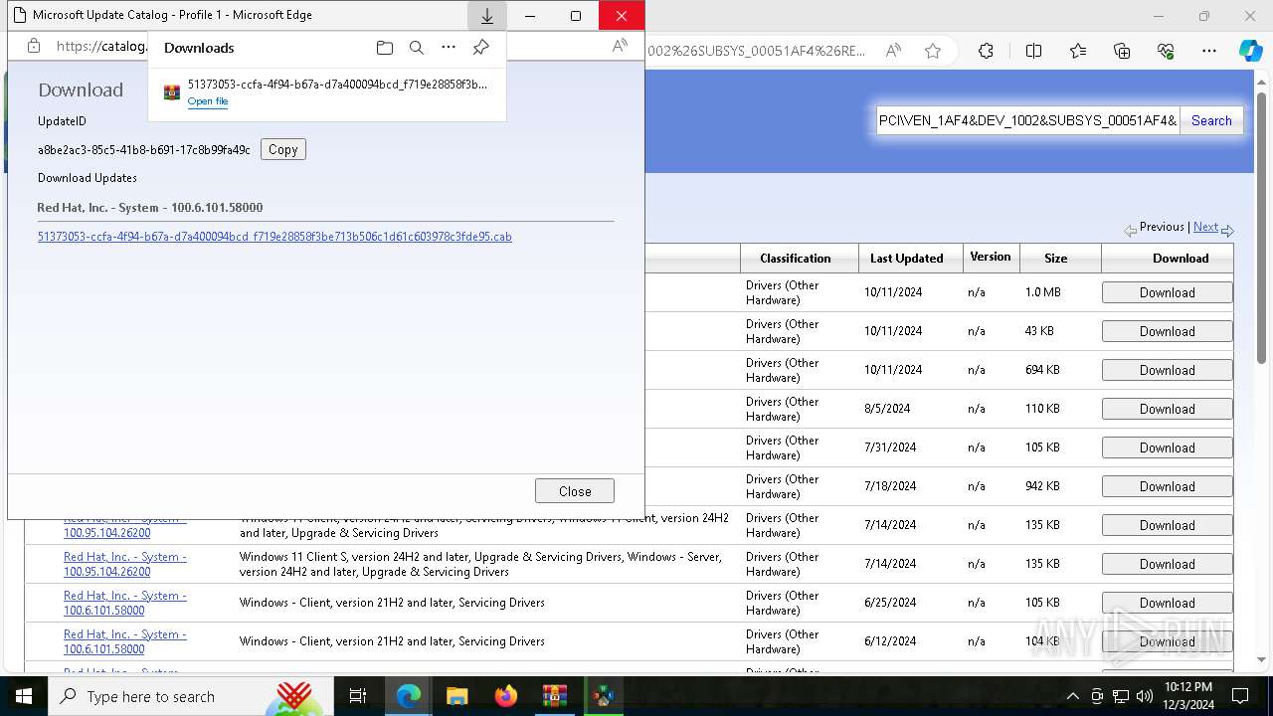Open the downloads folder icon
This screenshot has width=1273, height=716.
(385, 48)
